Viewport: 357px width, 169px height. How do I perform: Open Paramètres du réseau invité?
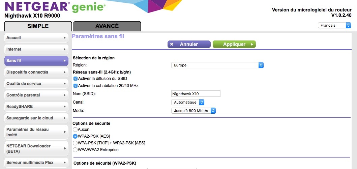point(36,132)
